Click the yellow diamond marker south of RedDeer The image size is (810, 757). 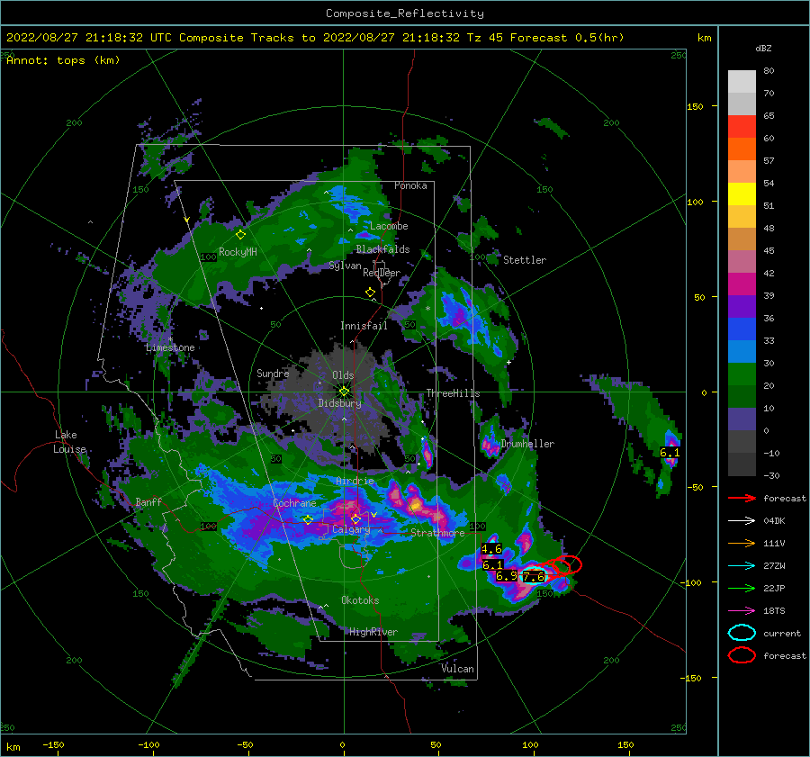pyautogui.click(x=370, y=293)
